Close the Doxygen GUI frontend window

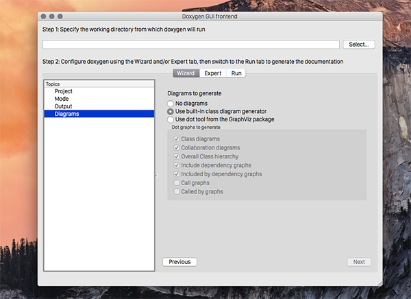(44, 16)
